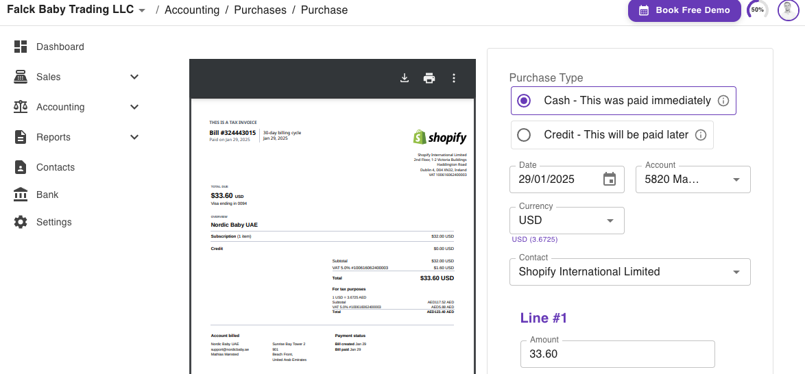This screenshot has height=374, width=805.
Task: Select Cash - paid immediately radio button
Action: pos(524,101)
